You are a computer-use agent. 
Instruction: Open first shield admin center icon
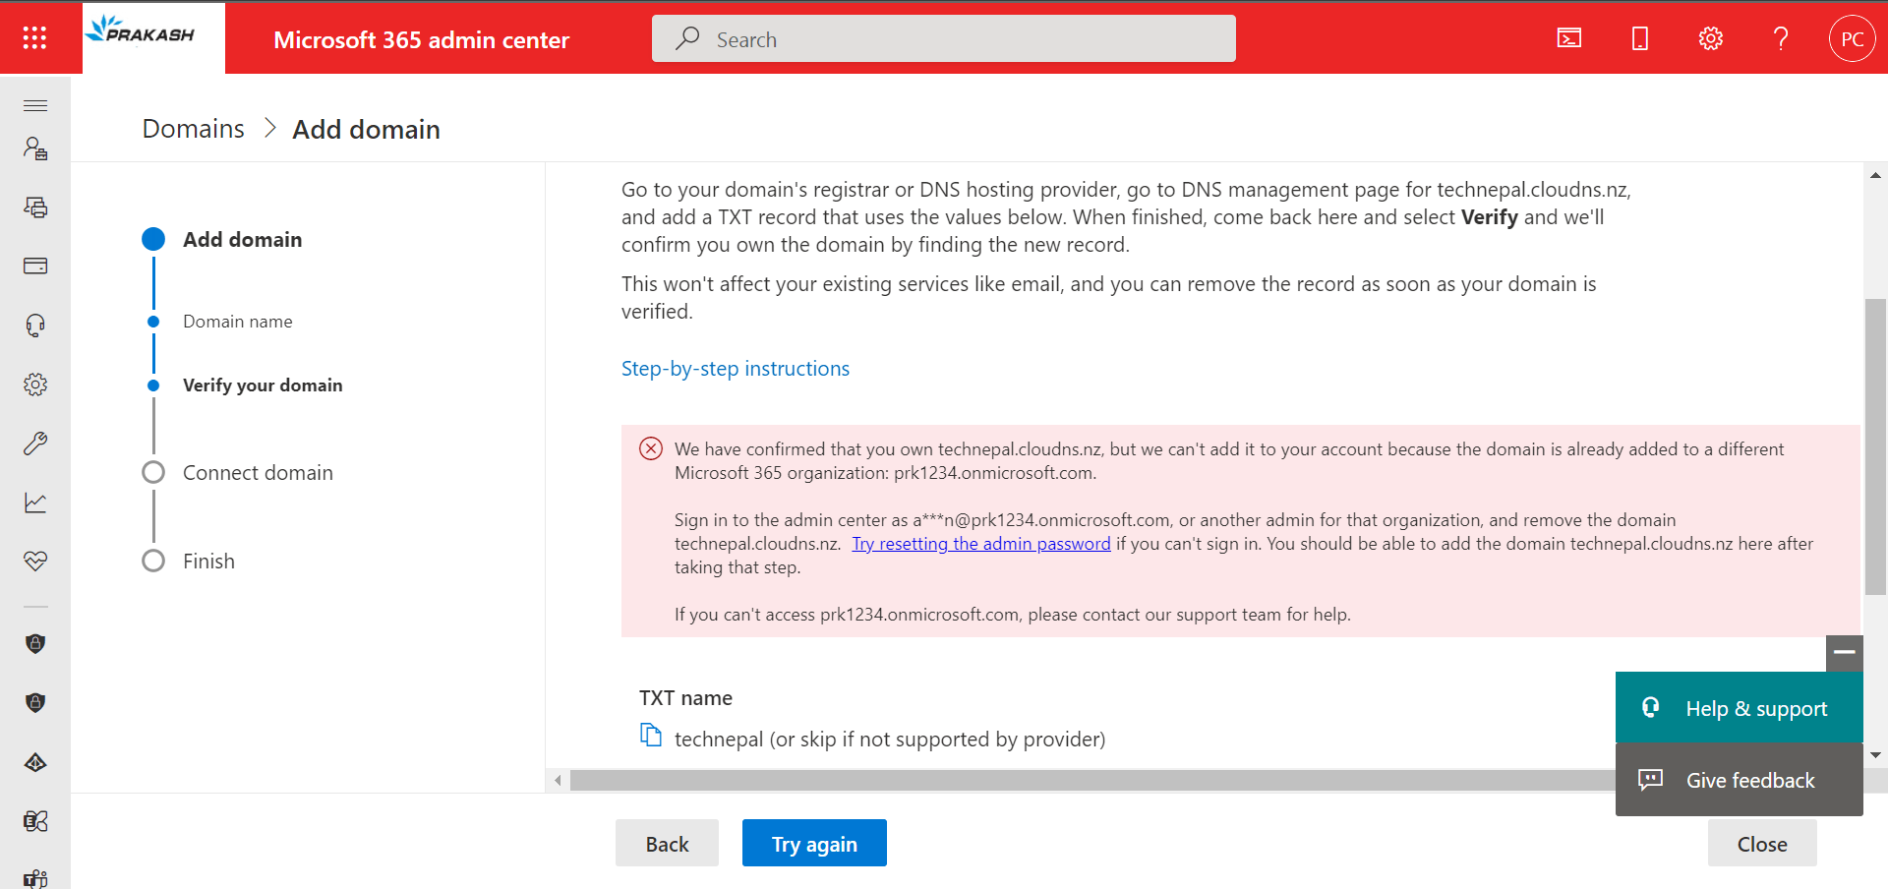click(x=35, y=644)
